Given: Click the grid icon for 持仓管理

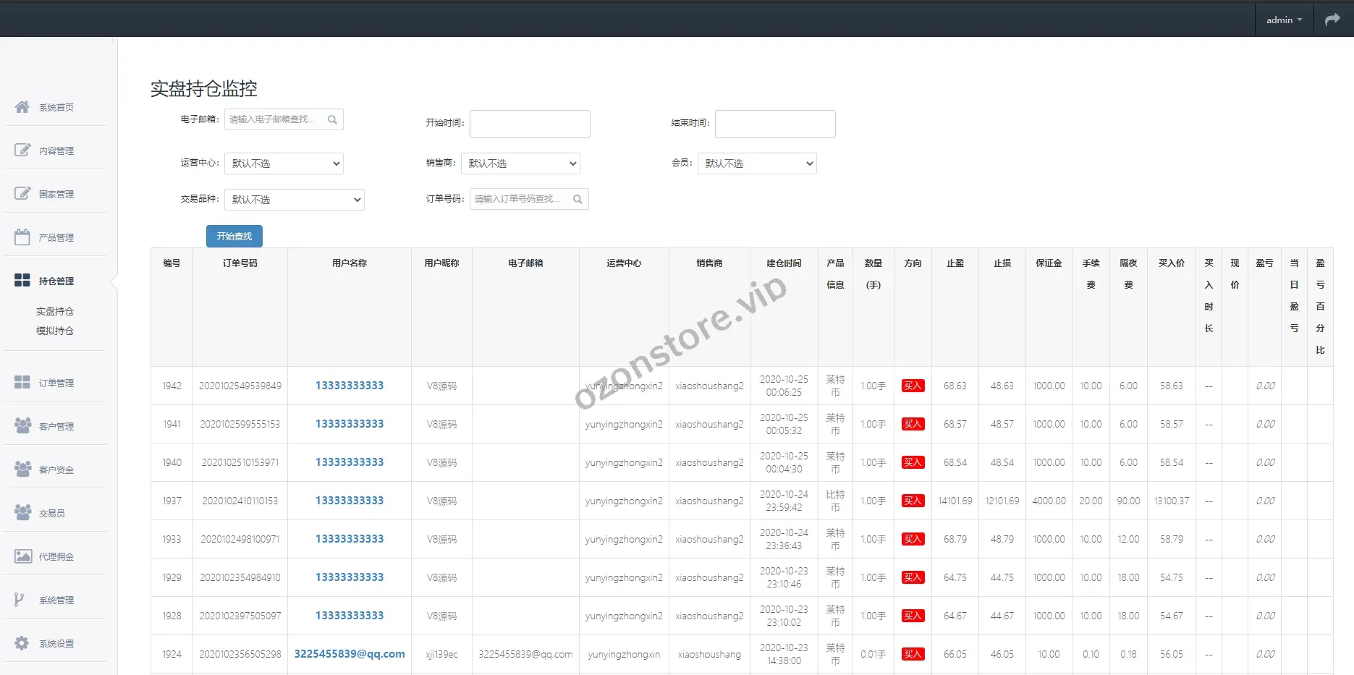Looking at the screenshot, I should 22,281.
